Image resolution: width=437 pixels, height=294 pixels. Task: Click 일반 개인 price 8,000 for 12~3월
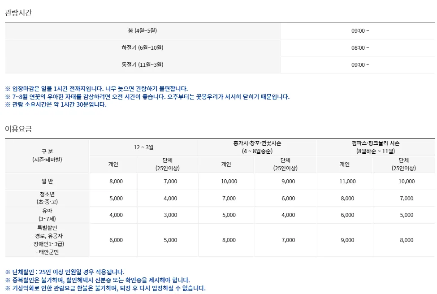(116, 182)
